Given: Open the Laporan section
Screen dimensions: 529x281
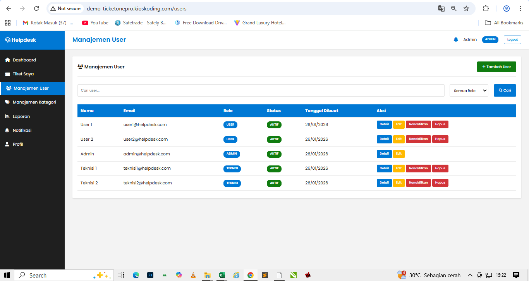Looking at the screenshot, I should [21, 116].
